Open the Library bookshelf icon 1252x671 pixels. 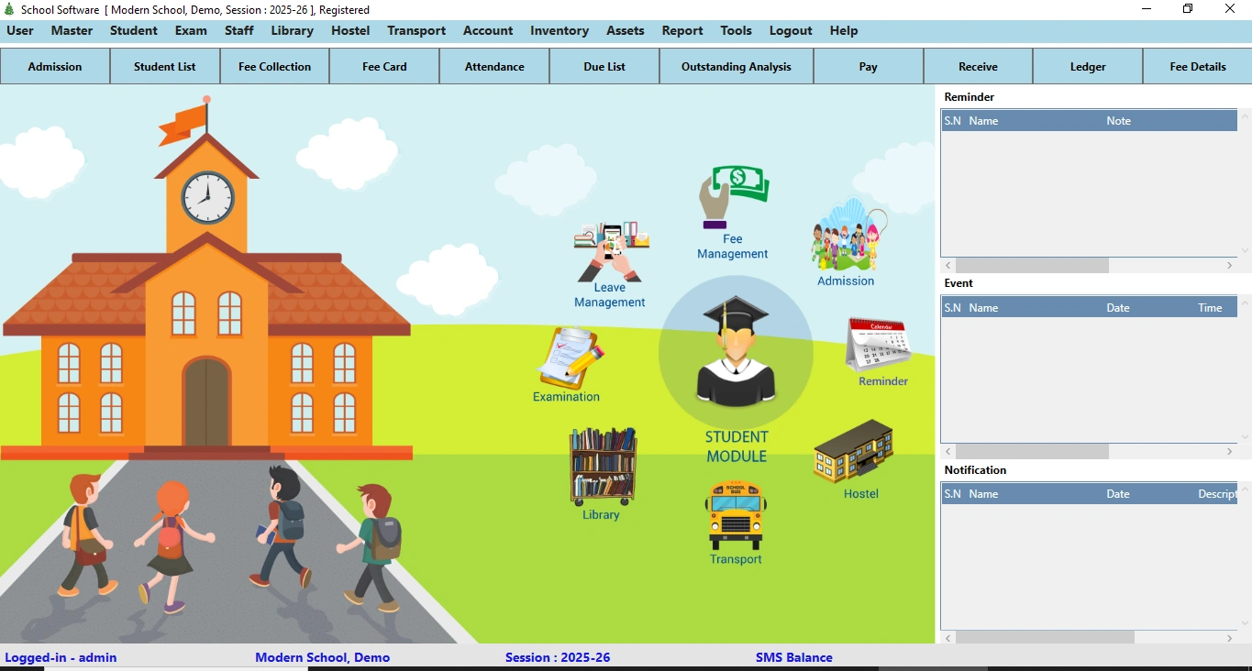[603, 467]
